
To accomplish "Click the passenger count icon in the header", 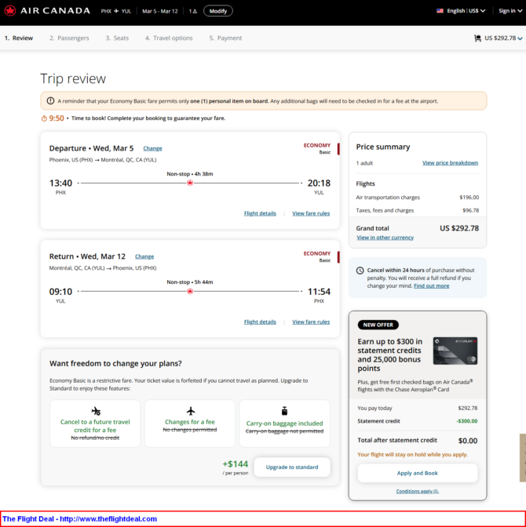I will [x=193, y=11].
